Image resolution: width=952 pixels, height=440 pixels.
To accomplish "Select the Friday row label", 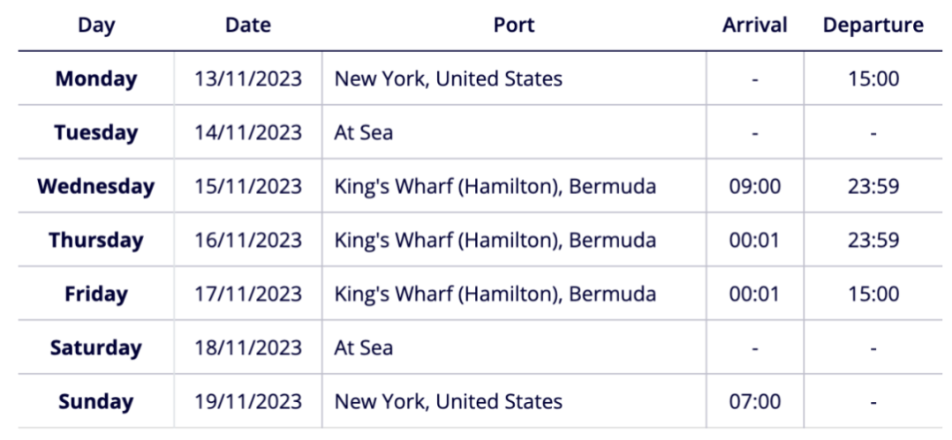I will [x=96, y=294].
